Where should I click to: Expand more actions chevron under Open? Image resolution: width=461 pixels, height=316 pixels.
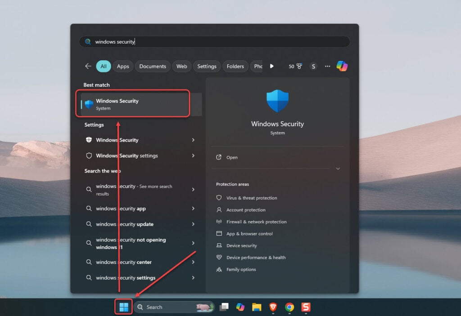(x=338, y=169)
